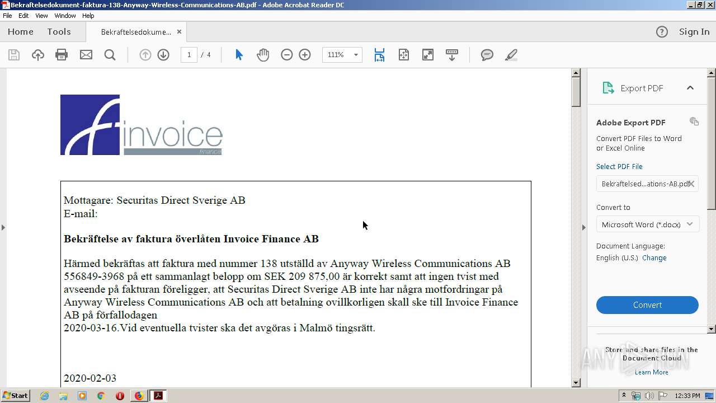The width and height of the screenshot is (716, 403).
Task: Click the date text 2020-02-03
Action: tap(90, 378)
